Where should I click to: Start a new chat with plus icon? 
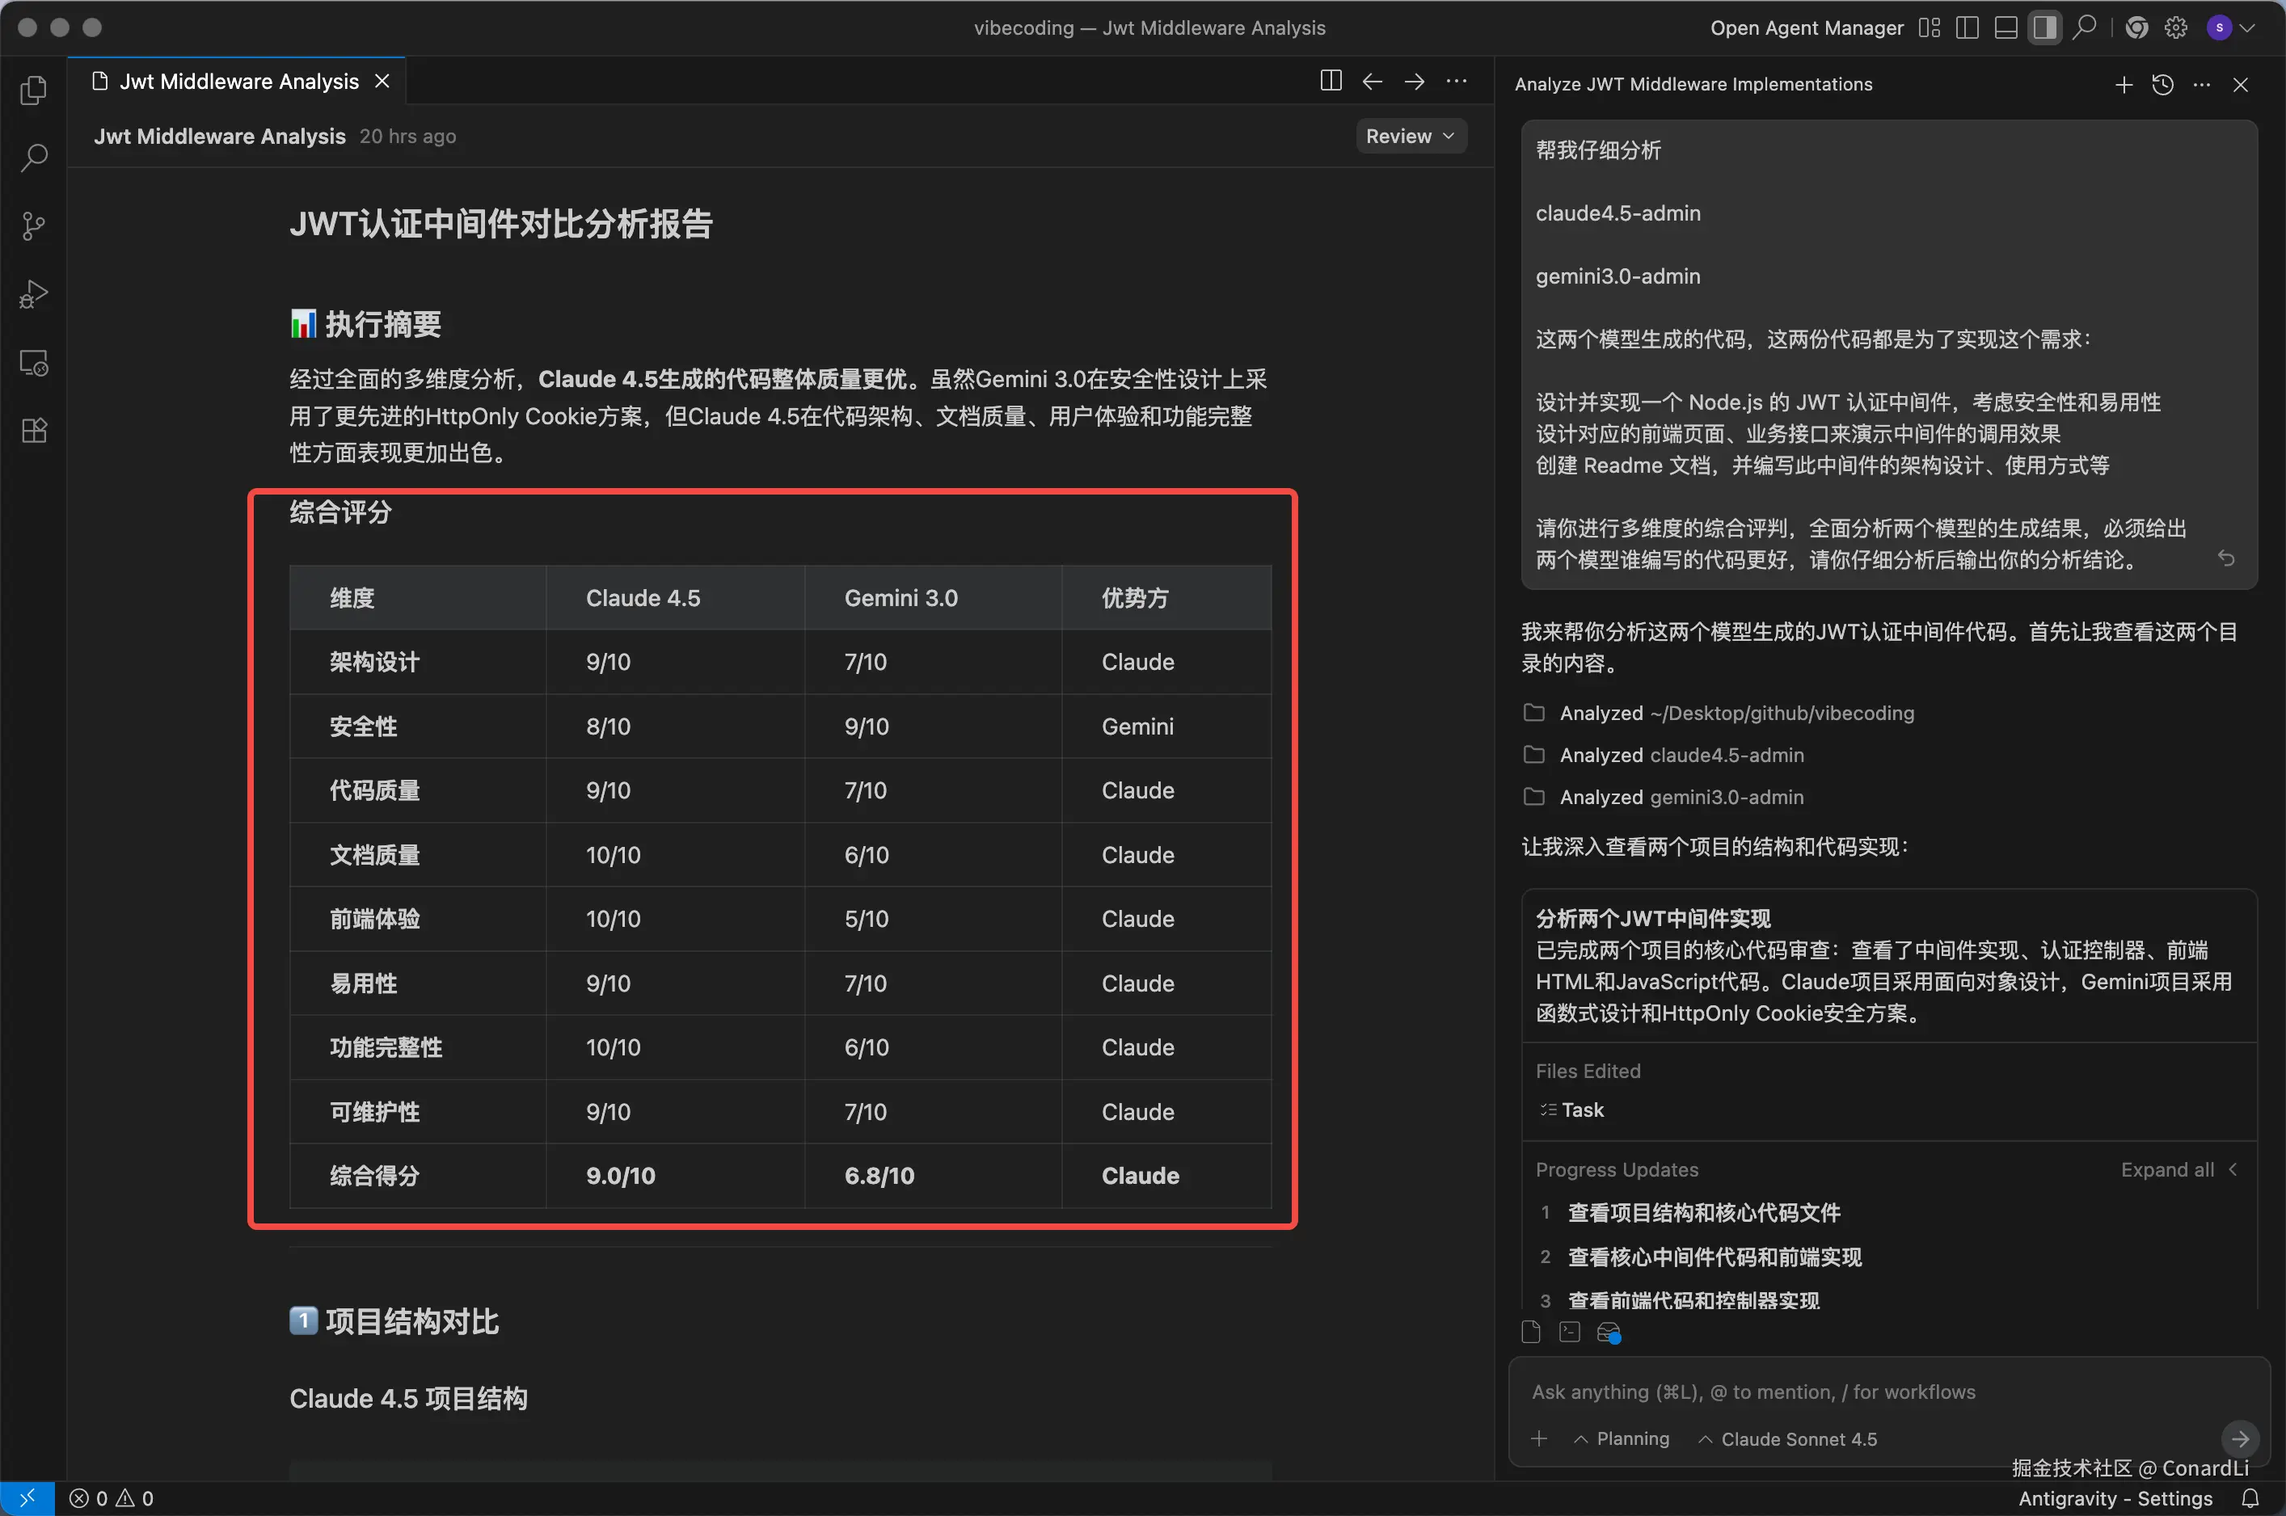tap(2124, 85)
